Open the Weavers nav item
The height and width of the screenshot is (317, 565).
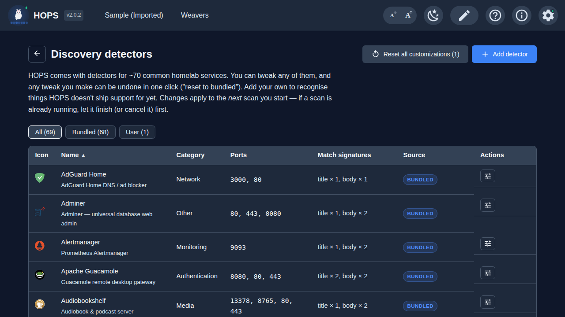(x=195, y=15)
